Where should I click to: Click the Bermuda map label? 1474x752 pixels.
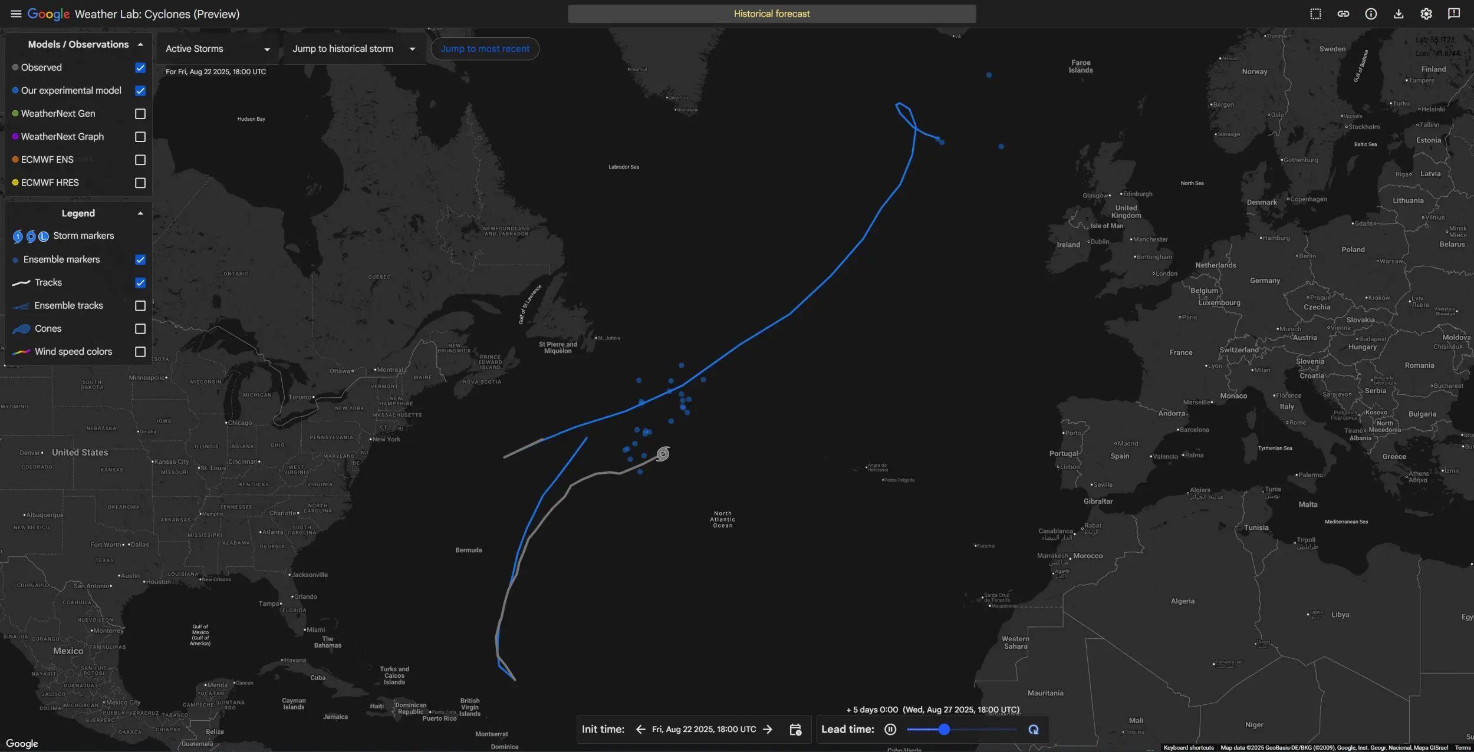[x=469, y=550]
